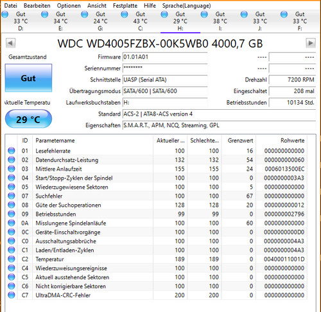Open the Bearbeiten menu
The width and height of the screenshot is (321, 312).
point(37,6)
